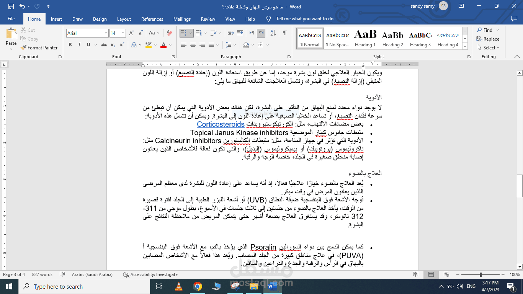The width and height of the screenshot is (523, 294).
Task: Expand highlight color options arrow
Action: [x=155, y=45]
